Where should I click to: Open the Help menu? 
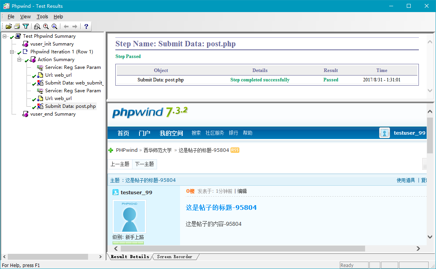pyautogui.click(x=58, y=17)
